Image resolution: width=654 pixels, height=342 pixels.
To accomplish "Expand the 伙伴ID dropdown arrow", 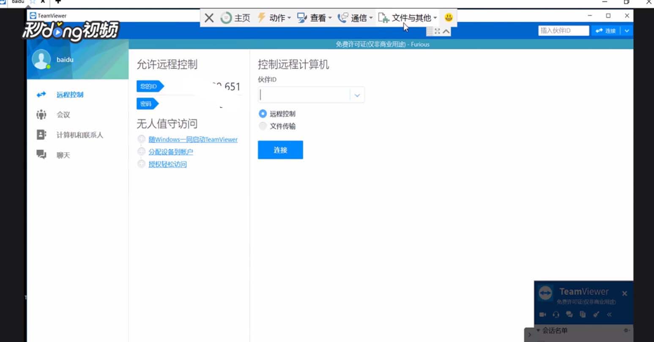I will coord(357,95).
